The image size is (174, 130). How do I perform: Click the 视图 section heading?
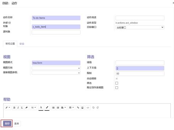(7, 57)
